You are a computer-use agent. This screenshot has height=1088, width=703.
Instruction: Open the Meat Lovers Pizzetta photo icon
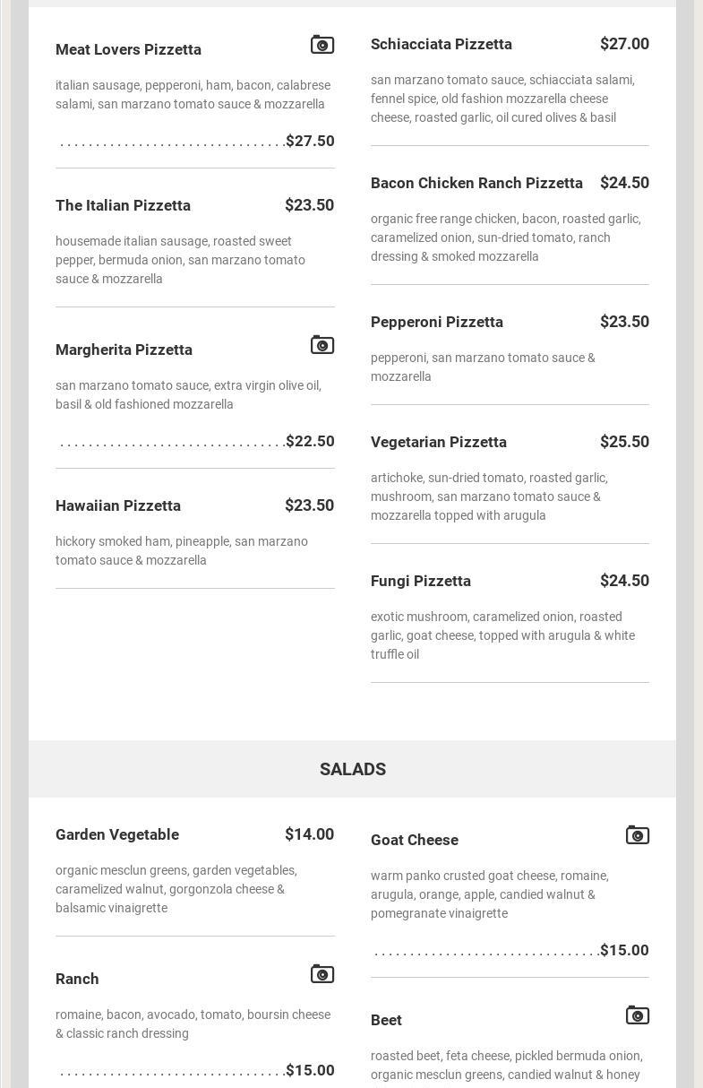[x=322, y=45]
